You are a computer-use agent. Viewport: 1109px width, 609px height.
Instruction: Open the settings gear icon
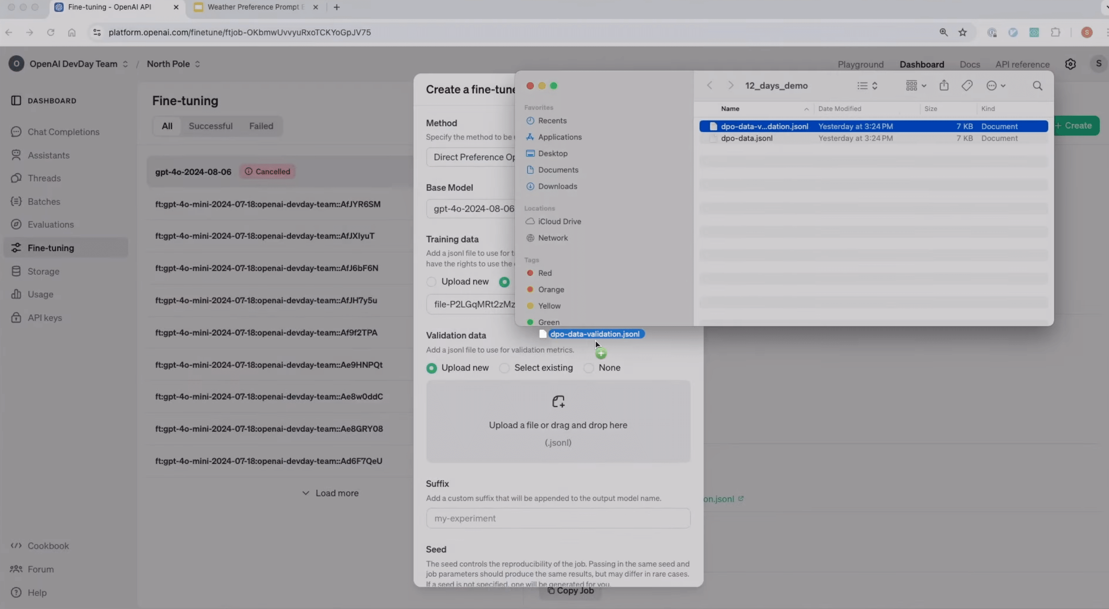[x=1070, y=64]
